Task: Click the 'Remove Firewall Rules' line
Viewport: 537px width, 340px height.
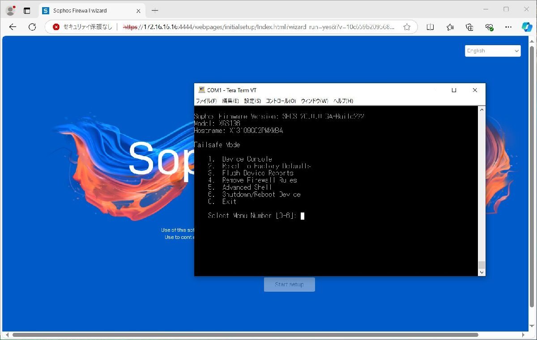Action: pyautogui.click(x=252, y=180)
